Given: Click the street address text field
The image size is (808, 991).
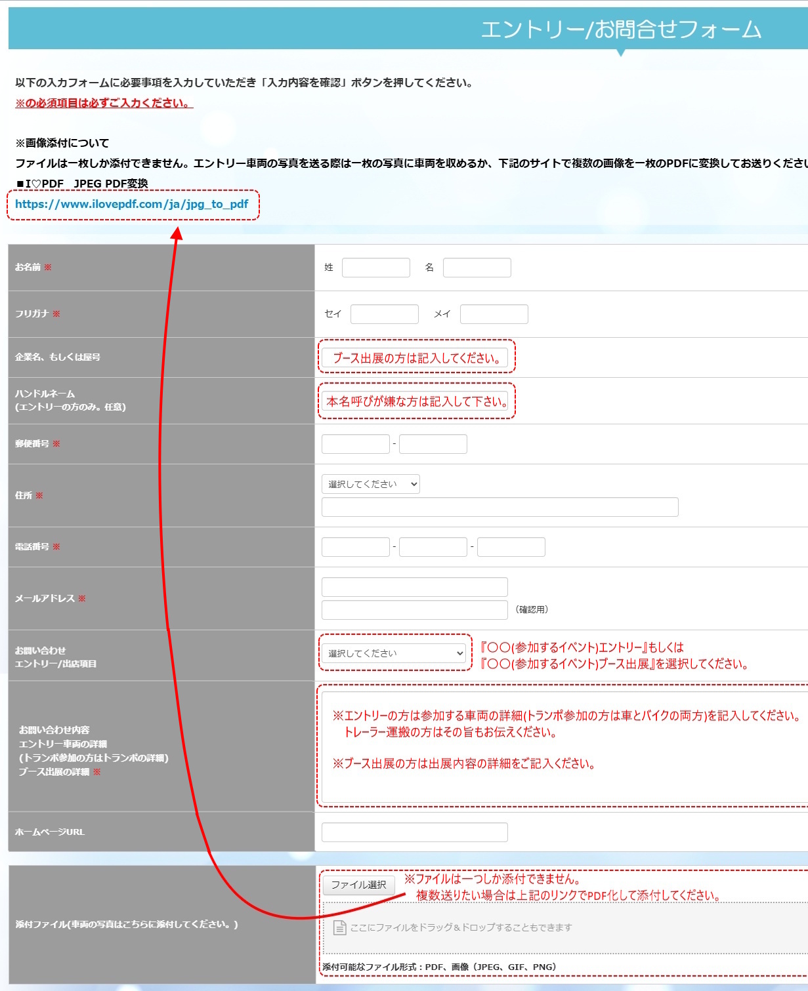Looking at the screenshot, I should (500, 507).
